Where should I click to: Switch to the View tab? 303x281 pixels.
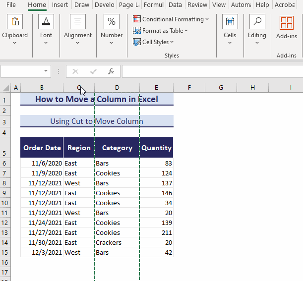click(219, 4)
